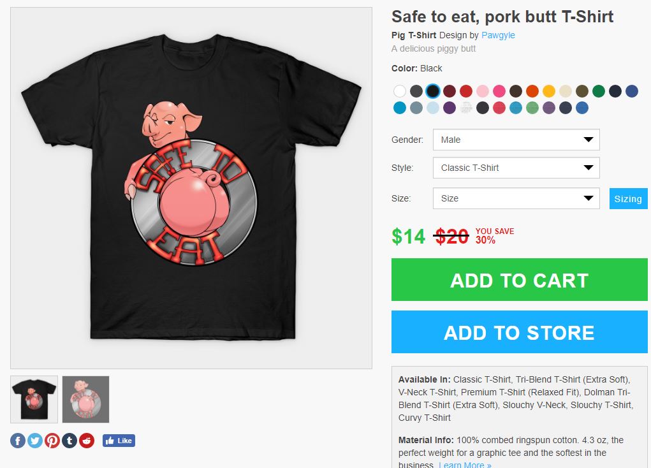The height and width of the screenshot is (468, 651).
Task: Share on Reddit icon
Action: (x=87, y=441)
